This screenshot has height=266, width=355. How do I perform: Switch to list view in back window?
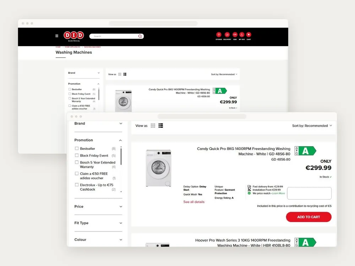pos(125,74)
